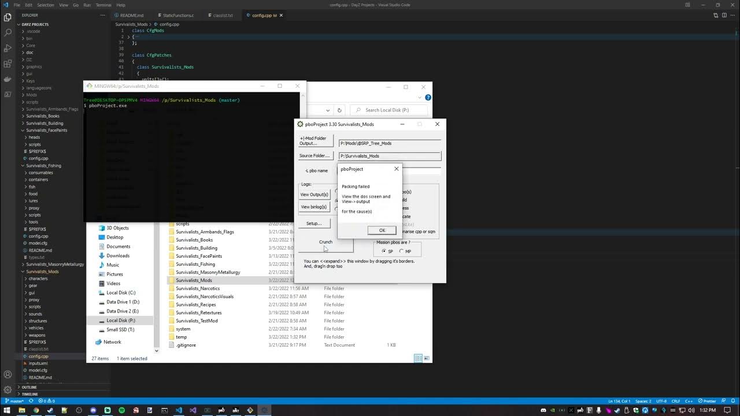Screen dimensions: 740x416
Task: Switch to the StaticFunctions.c editor tab
Action: click(x=178, y=15)
